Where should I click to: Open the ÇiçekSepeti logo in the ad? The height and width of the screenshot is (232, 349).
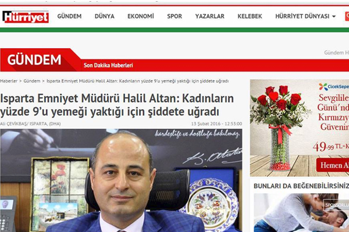coord(334,86)
